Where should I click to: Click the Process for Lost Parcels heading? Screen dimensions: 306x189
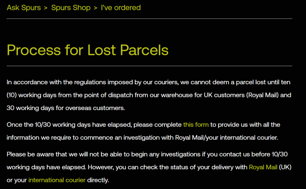pos(88,50)
